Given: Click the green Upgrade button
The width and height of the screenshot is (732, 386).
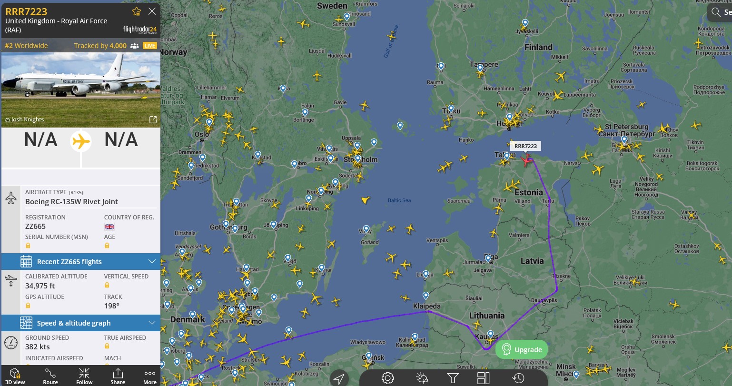Looking at the screenshot, I should (522, 350).
